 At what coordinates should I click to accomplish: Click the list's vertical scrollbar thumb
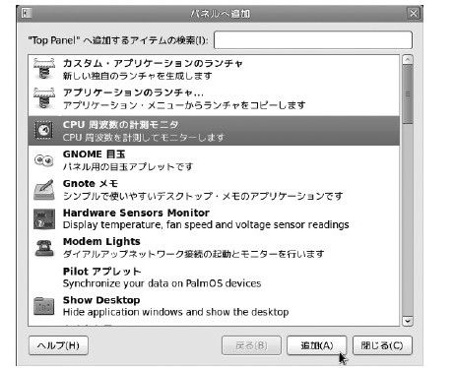(x=408, y=94)
